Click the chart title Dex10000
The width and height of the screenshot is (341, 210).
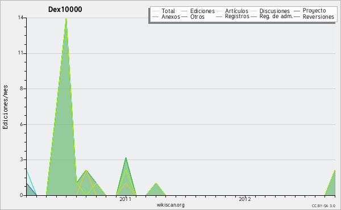[65, 9]
